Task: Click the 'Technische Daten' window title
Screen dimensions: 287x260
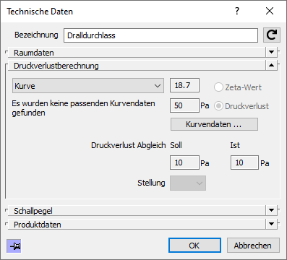Action: (40, 12)
